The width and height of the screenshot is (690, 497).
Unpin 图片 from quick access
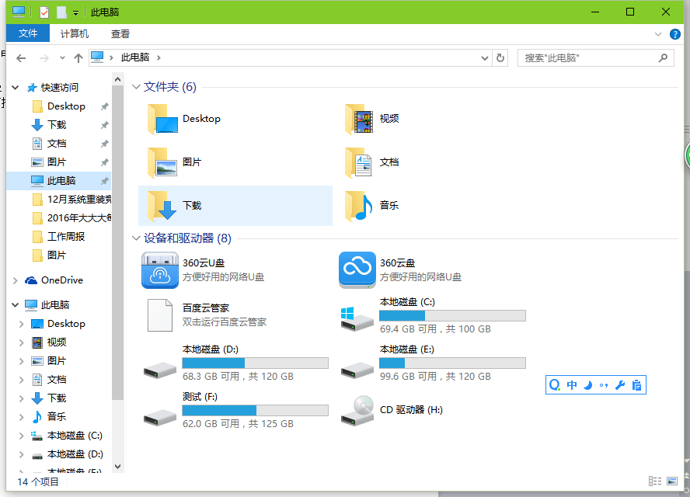(104, 162)
